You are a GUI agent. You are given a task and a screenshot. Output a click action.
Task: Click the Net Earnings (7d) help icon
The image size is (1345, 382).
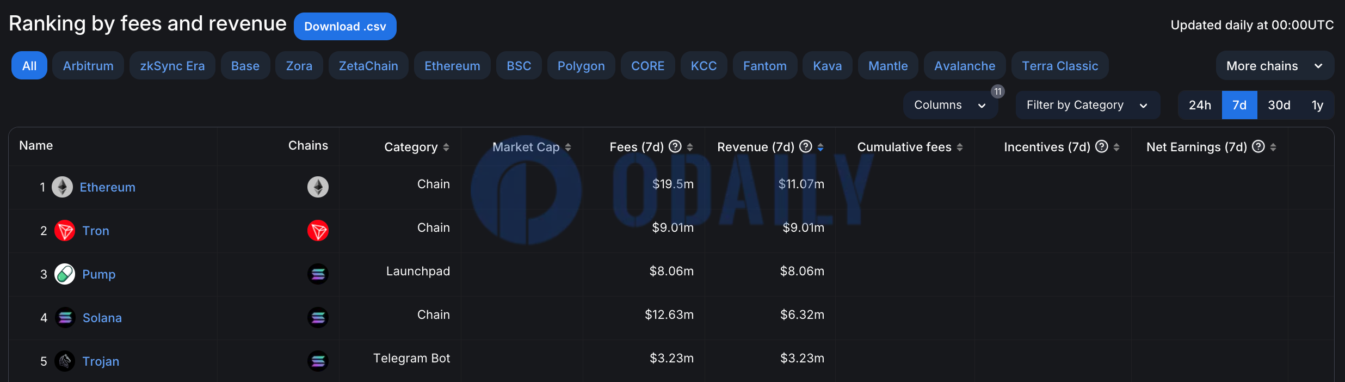point(1258,146)
